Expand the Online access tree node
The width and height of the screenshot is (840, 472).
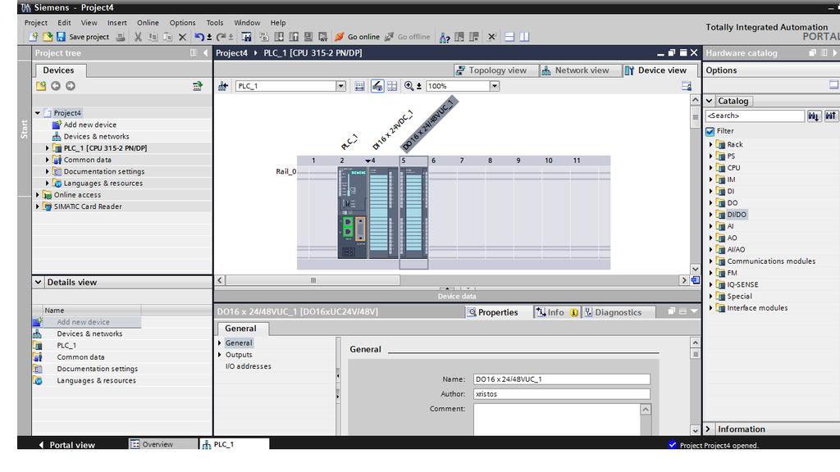pyautogui.click(x=38, y=195)
